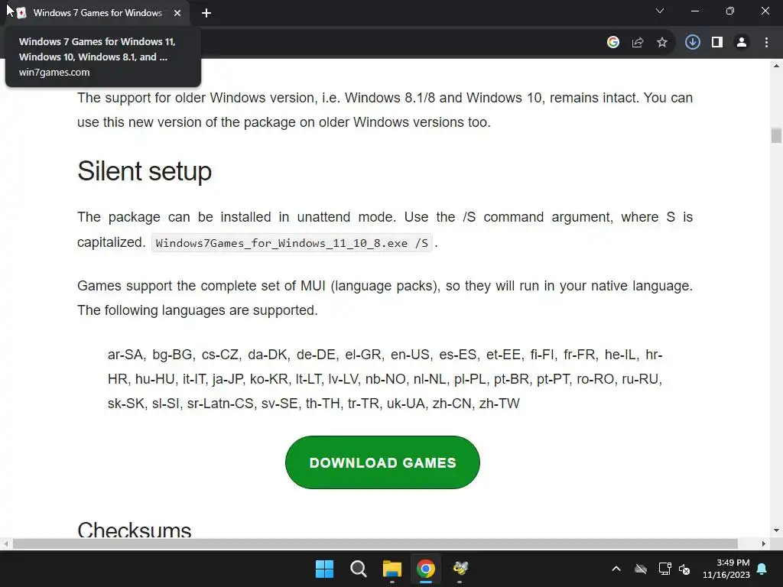Click the ar-SA language code

click(125, 355)
